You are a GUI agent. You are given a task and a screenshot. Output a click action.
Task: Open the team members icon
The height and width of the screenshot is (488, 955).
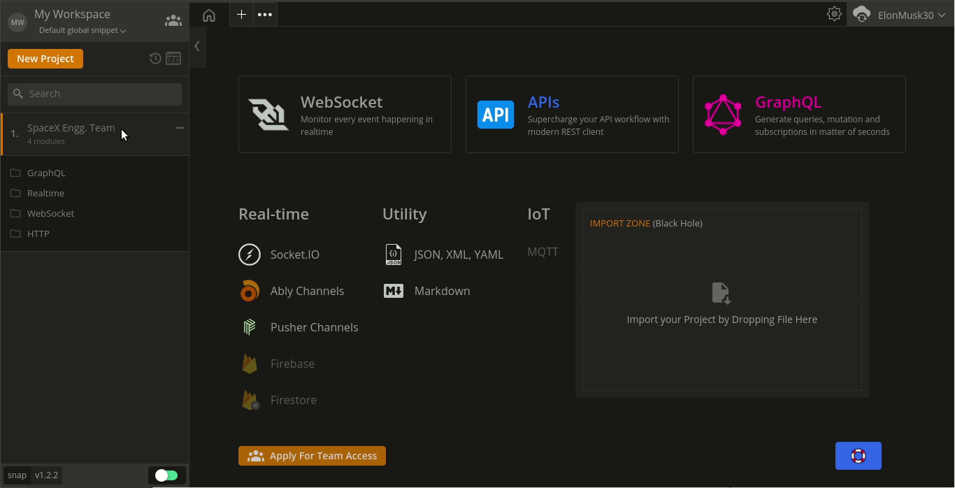pos(173,21)
